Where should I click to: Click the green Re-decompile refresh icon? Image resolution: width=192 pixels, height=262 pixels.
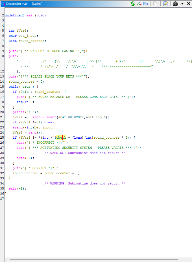[133, 4]
